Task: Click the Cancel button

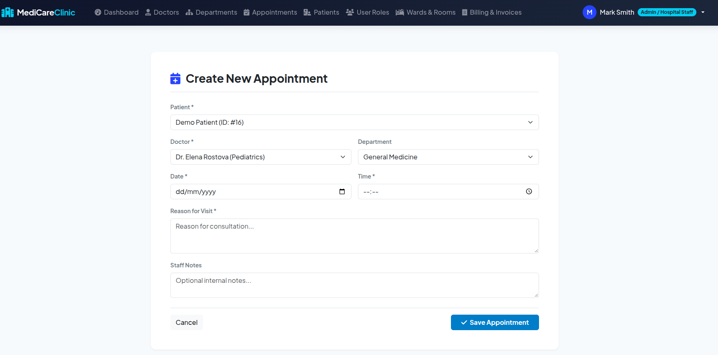Action: pos(186,322)
